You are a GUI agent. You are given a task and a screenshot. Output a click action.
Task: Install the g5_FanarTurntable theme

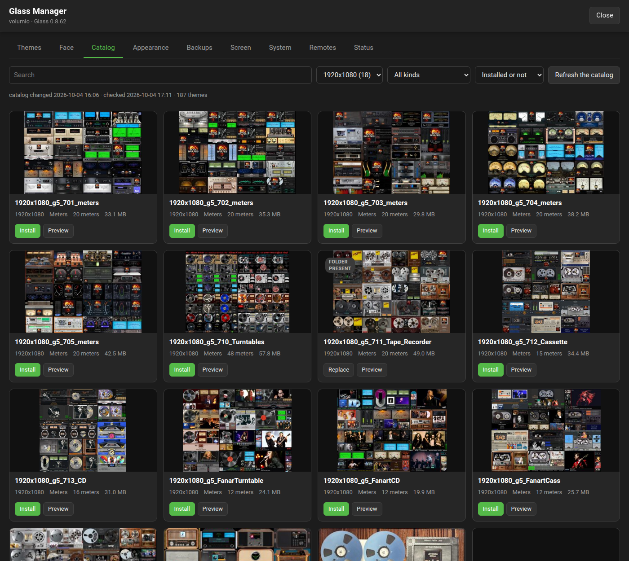coord(182,509)
